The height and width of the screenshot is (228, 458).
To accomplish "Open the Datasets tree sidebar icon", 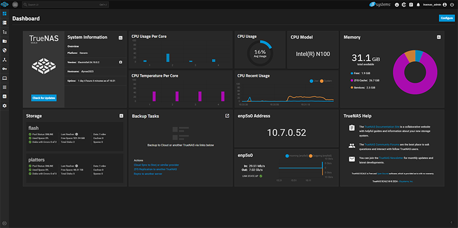I will (x=4, y=32).
